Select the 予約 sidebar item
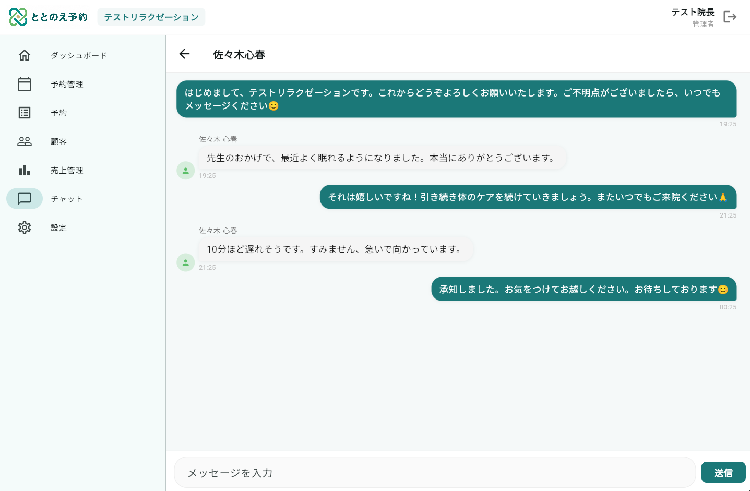Screen dimensions: 750x491 [59, 113]
